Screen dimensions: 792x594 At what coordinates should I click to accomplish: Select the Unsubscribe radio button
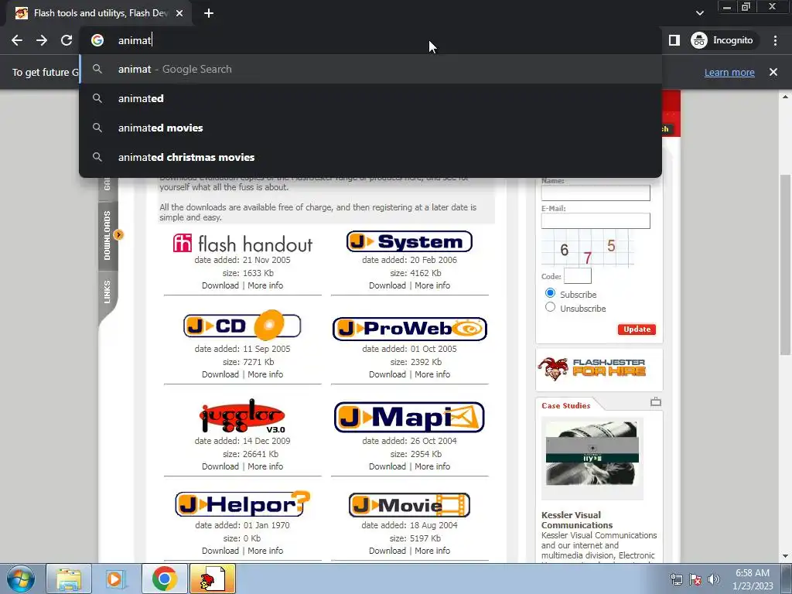pos(550,307)
